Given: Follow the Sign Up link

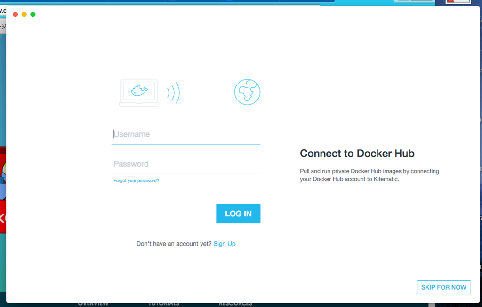Looking at the screenshot, I should (225, 244).
